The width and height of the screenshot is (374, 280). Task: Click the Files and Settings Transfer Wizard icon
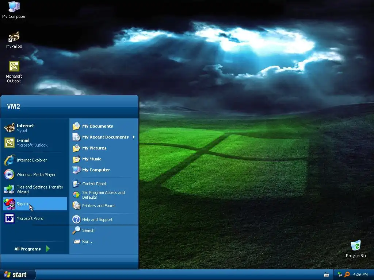(x=9, y=189)
